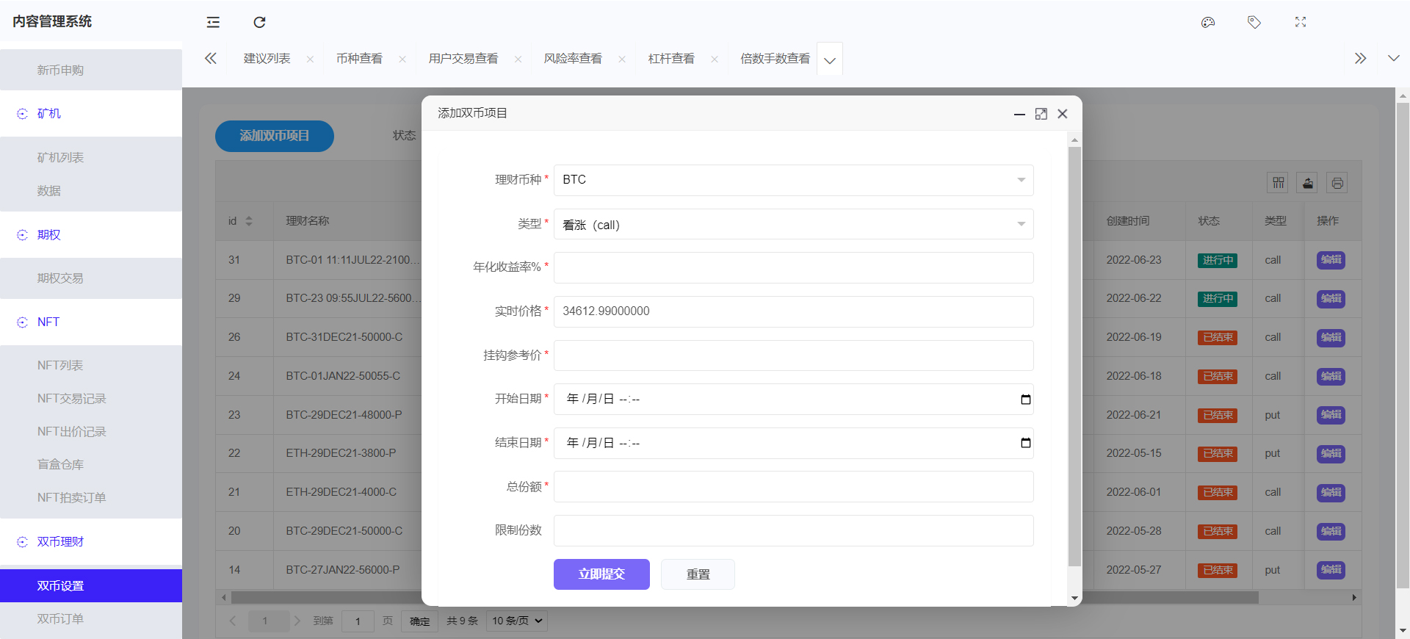Open the 理财币种 BTC dropdown
The width and height of the screenshot is (1410, 639).
point(793,180)
